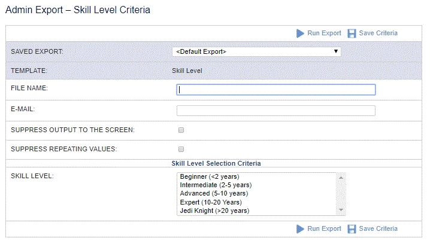Select Intermediate (2-5 years) skill level
The height and width of the screenshot is (244, 430).
216,185
